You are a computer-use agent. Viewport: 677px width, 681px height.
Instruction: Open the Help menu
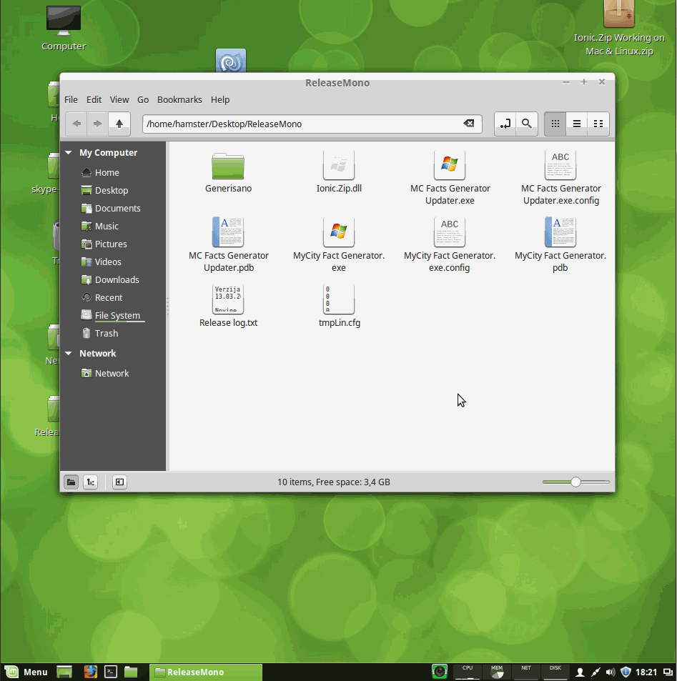[x=220, y=100]
